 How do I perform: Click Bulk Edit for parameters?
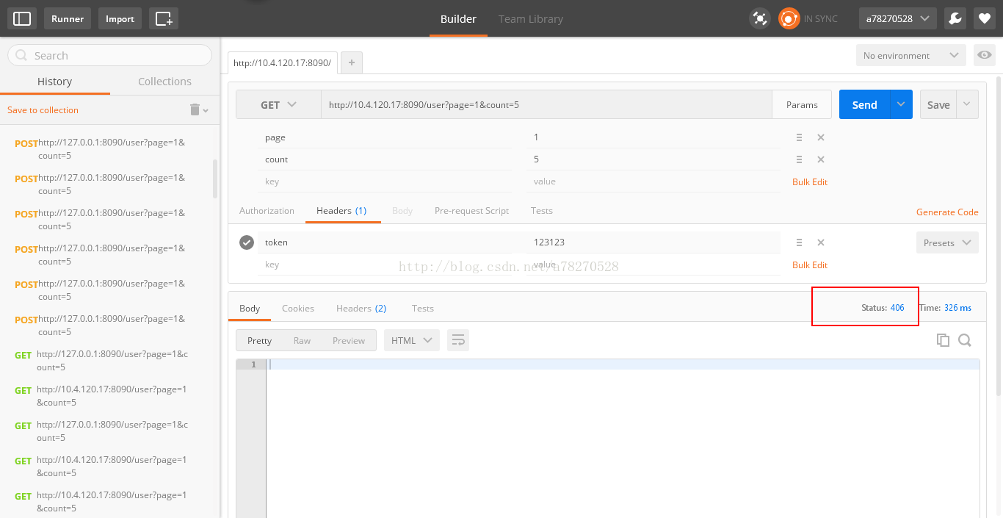tap(810, 182)
